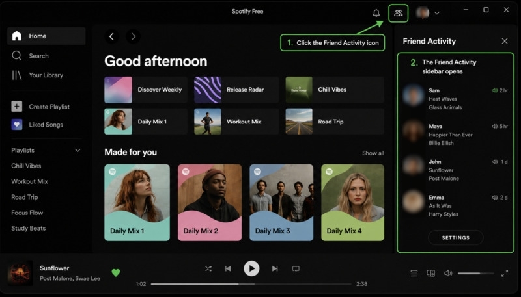This screenshot has height=297, width=521.
Task: Adjust the volume slider
Action: [x=475, y=274]
